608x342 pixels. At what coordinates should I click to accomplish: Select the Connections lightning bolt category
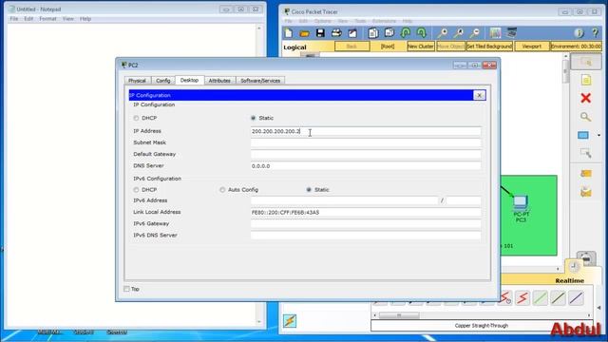(x=290, y=321)
